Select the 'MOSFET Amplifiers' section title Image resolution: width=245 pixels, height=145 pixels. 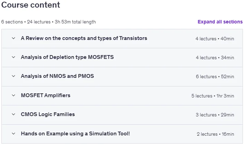(46, 95)
